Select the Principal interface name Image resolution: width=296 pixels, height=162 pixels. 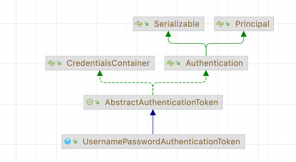(252, 24)
